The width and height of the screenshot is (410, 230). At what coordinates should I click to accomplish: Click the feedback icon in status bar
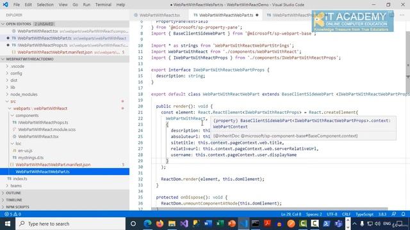[x=394, y=214]
